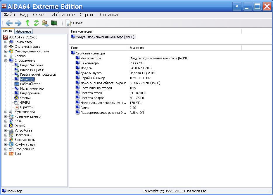Click the Устройства printer icon
This screenshot has width=273, height=195.
coord(11,130)
